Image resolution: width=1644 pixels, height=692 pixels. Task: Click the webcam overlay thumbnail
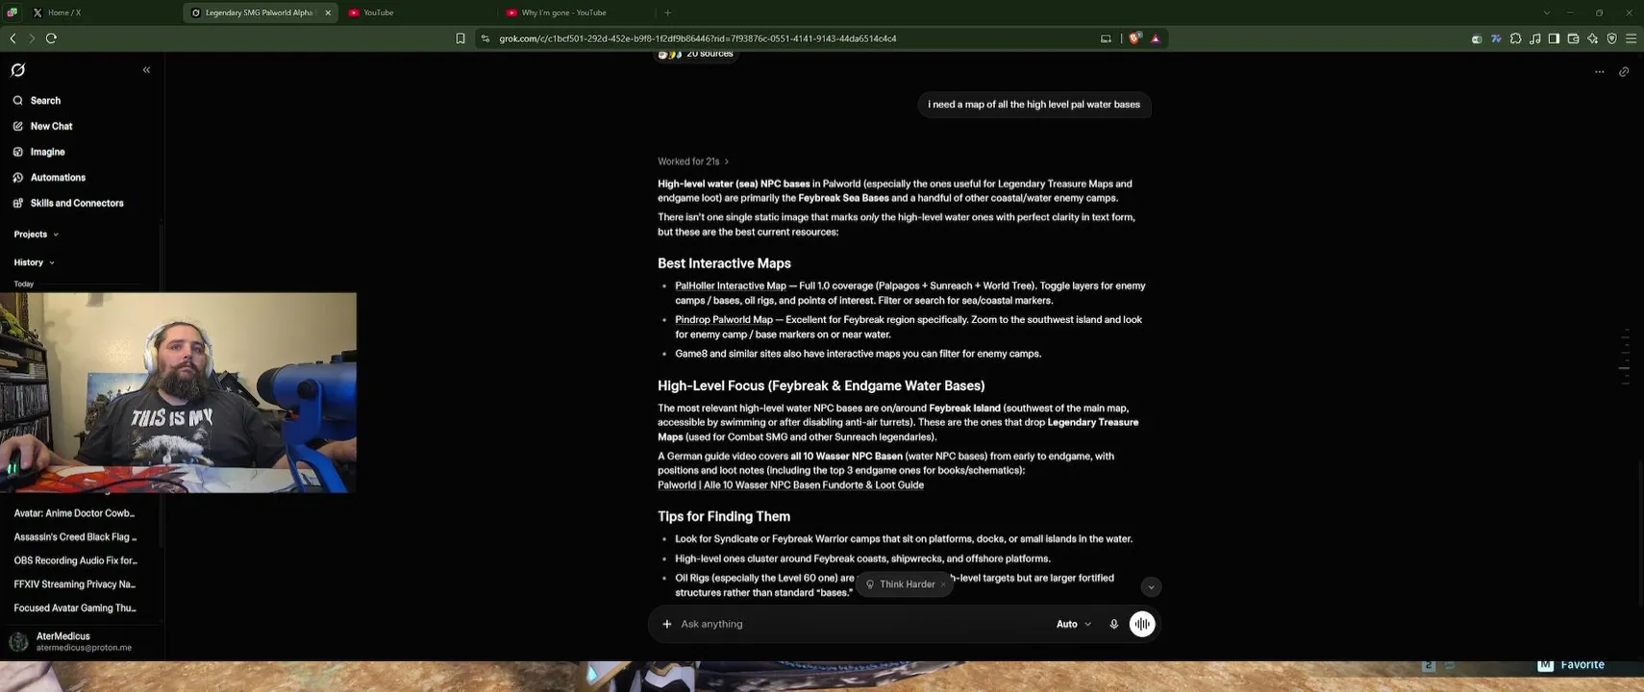point(179,393)
